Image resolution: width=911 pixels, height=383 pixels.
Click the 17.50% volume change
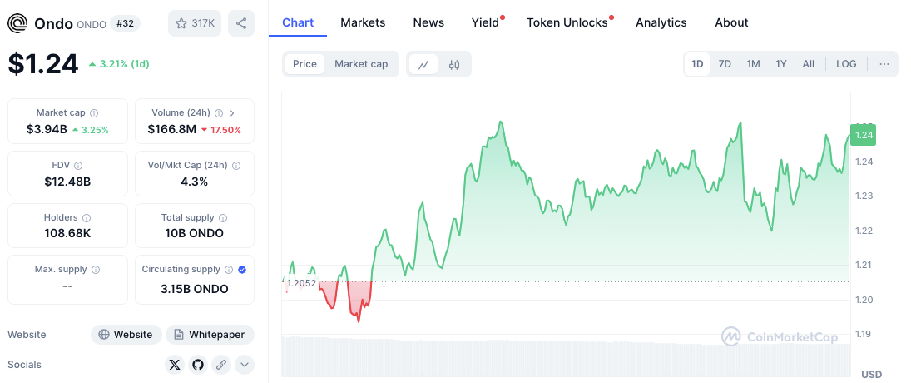pyautogui.click(x=220, y=130)
